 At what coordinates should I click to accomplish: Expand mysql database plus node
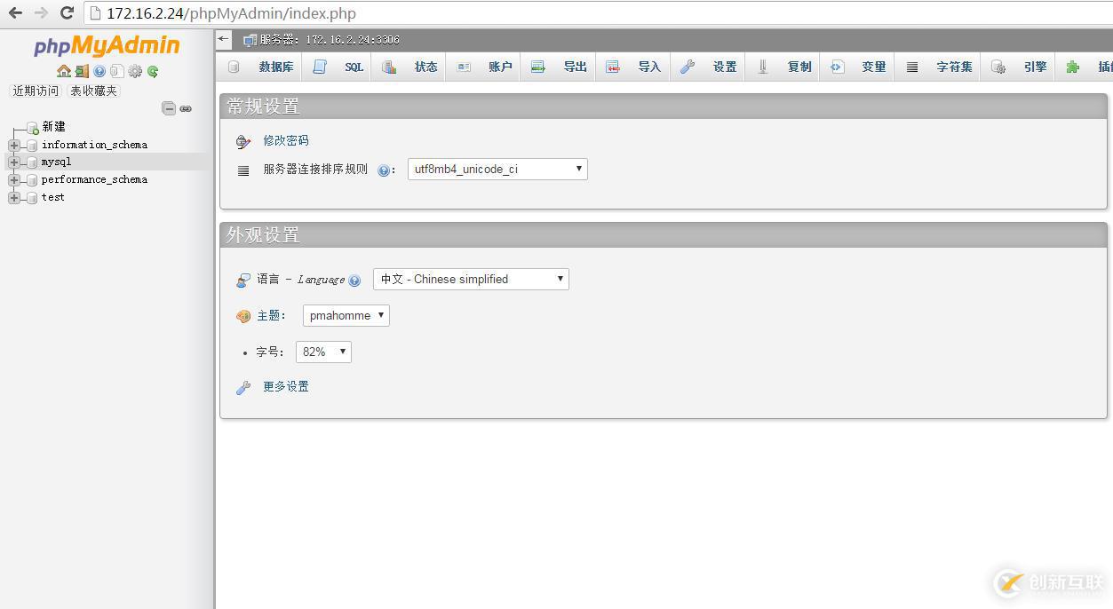point(14,162)
